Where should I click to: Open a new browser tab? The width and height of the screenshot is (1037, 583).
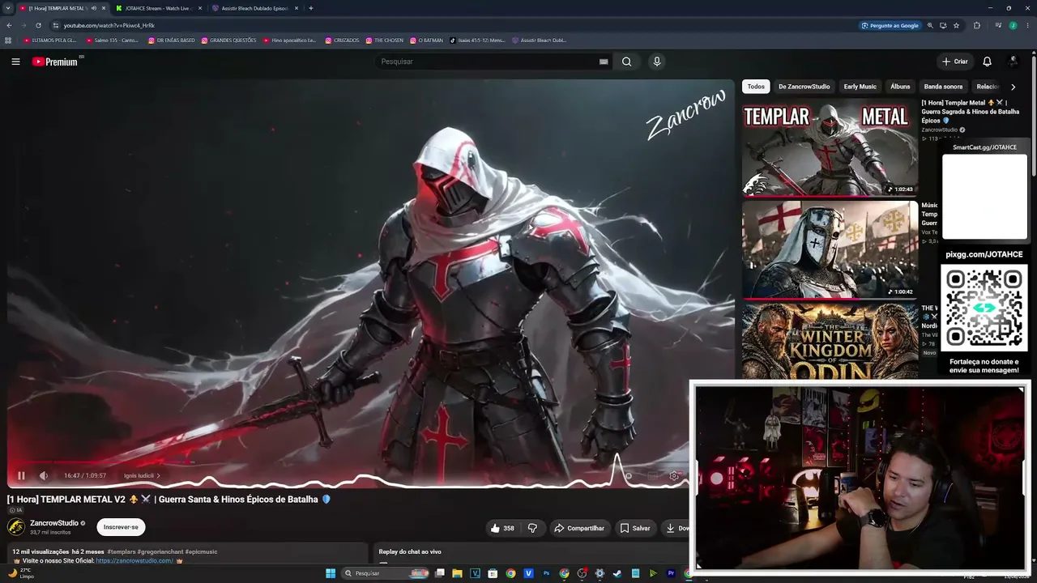pos(311,8)
